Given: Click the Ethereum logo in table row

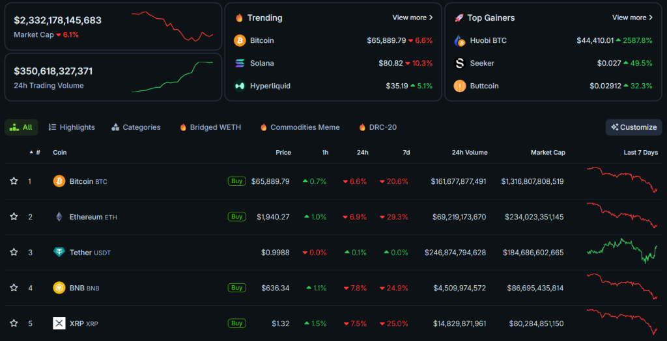Looking at the screenshot, I should [x=59, y=217].
